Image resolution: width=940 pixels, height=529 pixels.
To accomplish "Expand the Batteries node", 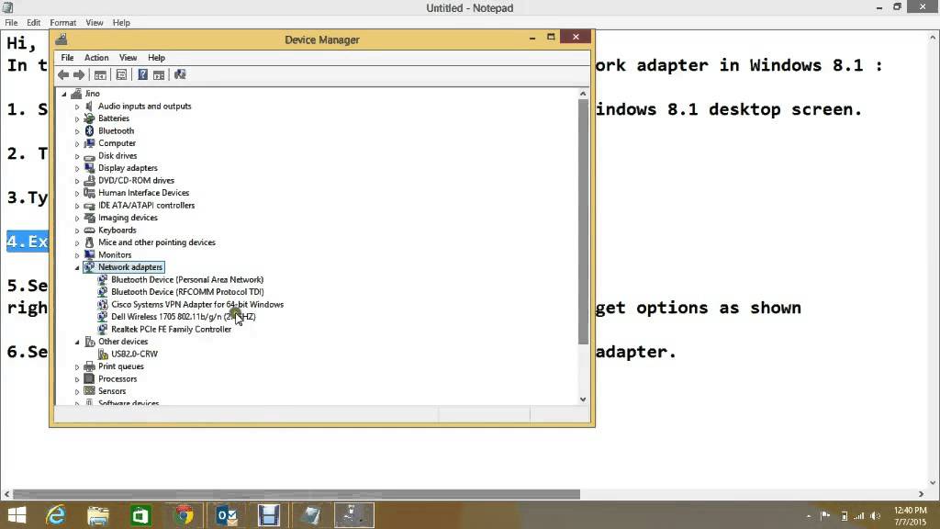I will (77, 118).
